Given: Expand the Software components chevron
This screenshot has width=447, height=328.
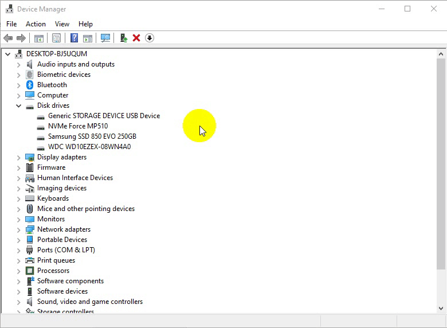Looking at the screenshot, I should (19, 281).
